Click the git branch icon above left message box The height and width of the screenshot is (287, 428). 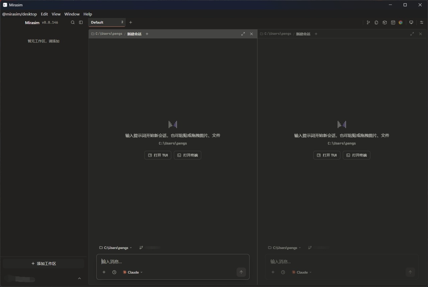click(x=141, y=248)
